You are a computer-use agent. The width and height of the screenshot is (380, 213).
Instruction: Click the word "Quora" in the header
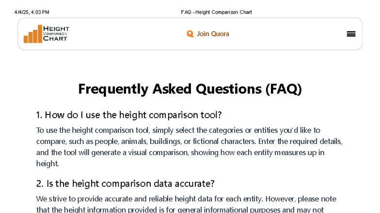[220, 34]
